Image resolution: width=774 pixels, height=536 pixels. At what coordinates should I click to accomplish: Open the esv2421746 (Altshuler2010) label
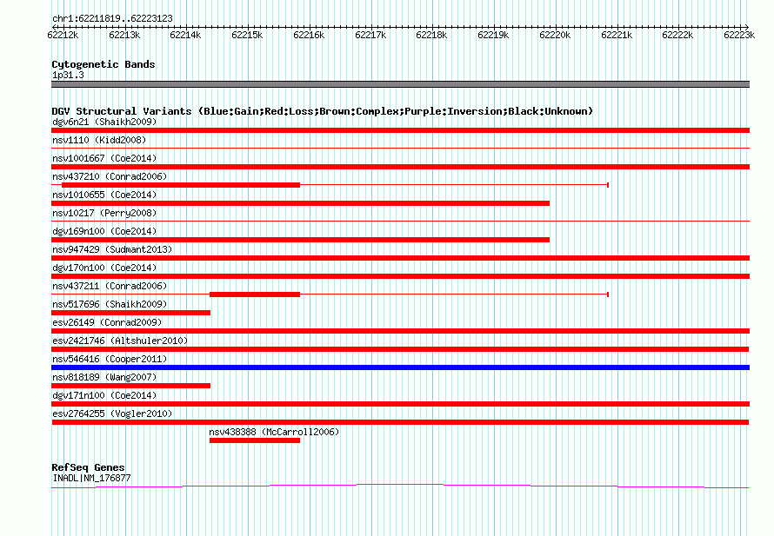tap(120, 341)
